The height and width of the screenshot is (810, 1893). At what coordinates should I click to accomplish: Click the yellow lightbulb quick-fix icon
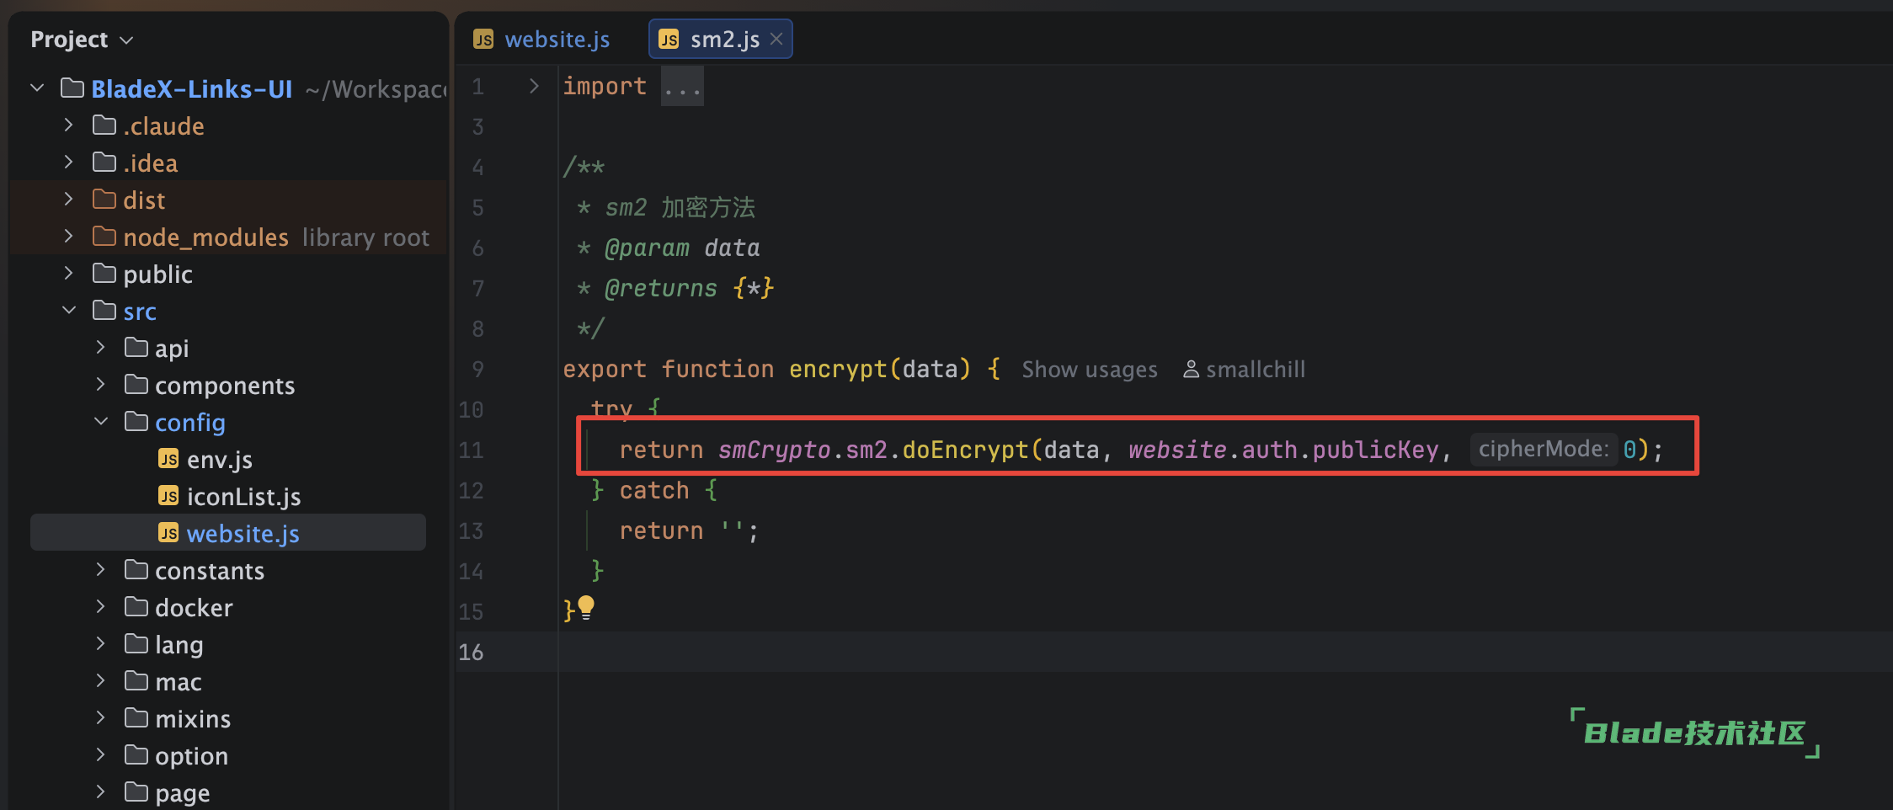pos(586,607)
